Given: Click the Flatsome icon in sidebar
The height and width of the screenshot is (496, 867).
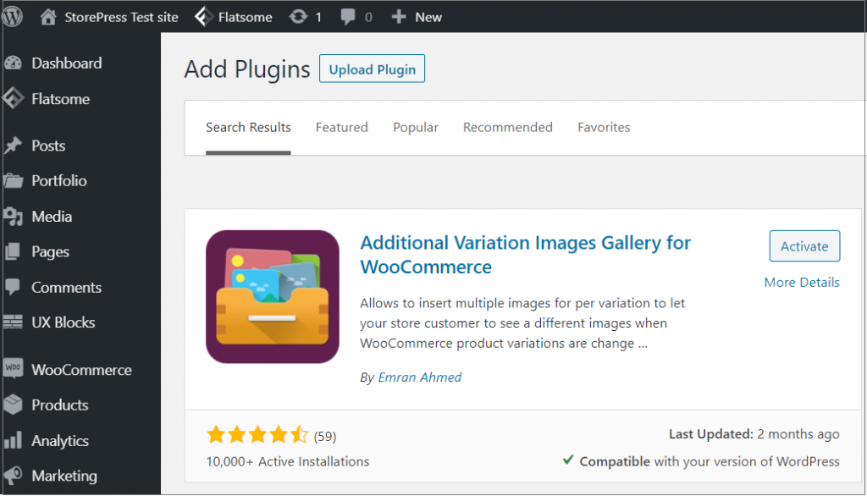Looking at the screenshot, I should click(x=14, y=99).
